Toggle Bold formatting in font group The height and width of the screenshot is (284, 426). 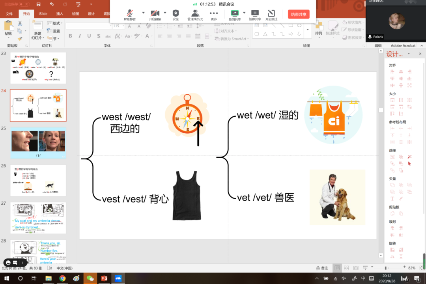click(70, 36)
